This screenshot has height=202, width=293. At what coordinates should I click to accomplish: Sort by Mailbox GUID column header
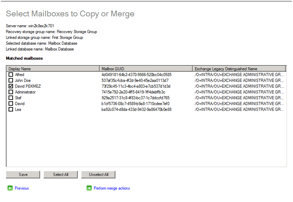click(x=146, y=69)
